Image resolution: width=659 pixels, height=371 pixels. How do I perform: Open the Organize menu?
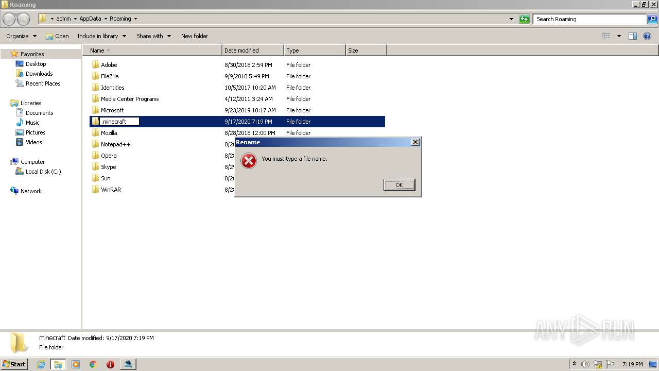21,36
